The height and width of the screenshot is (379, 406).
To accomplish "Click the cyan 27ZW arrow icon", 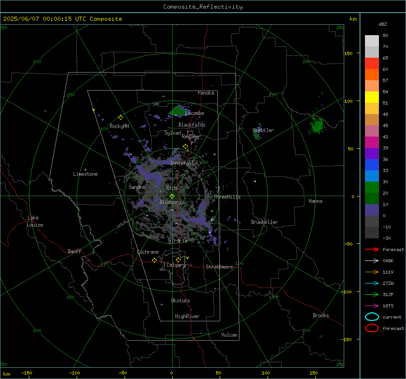I will click(372, 283).
